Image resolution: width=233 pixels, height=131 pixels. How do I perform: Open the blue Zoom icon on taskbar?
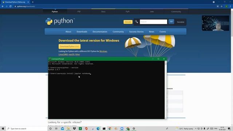pos(122,128)
